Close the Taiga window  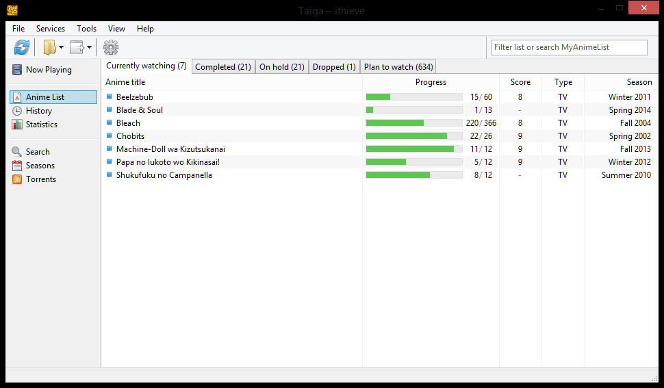click(643, 8)
